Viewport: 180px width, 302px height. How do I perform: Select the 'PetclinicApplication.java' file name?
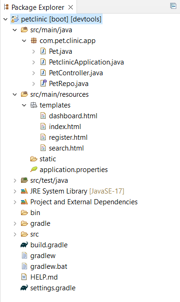[x=86, y=62]
